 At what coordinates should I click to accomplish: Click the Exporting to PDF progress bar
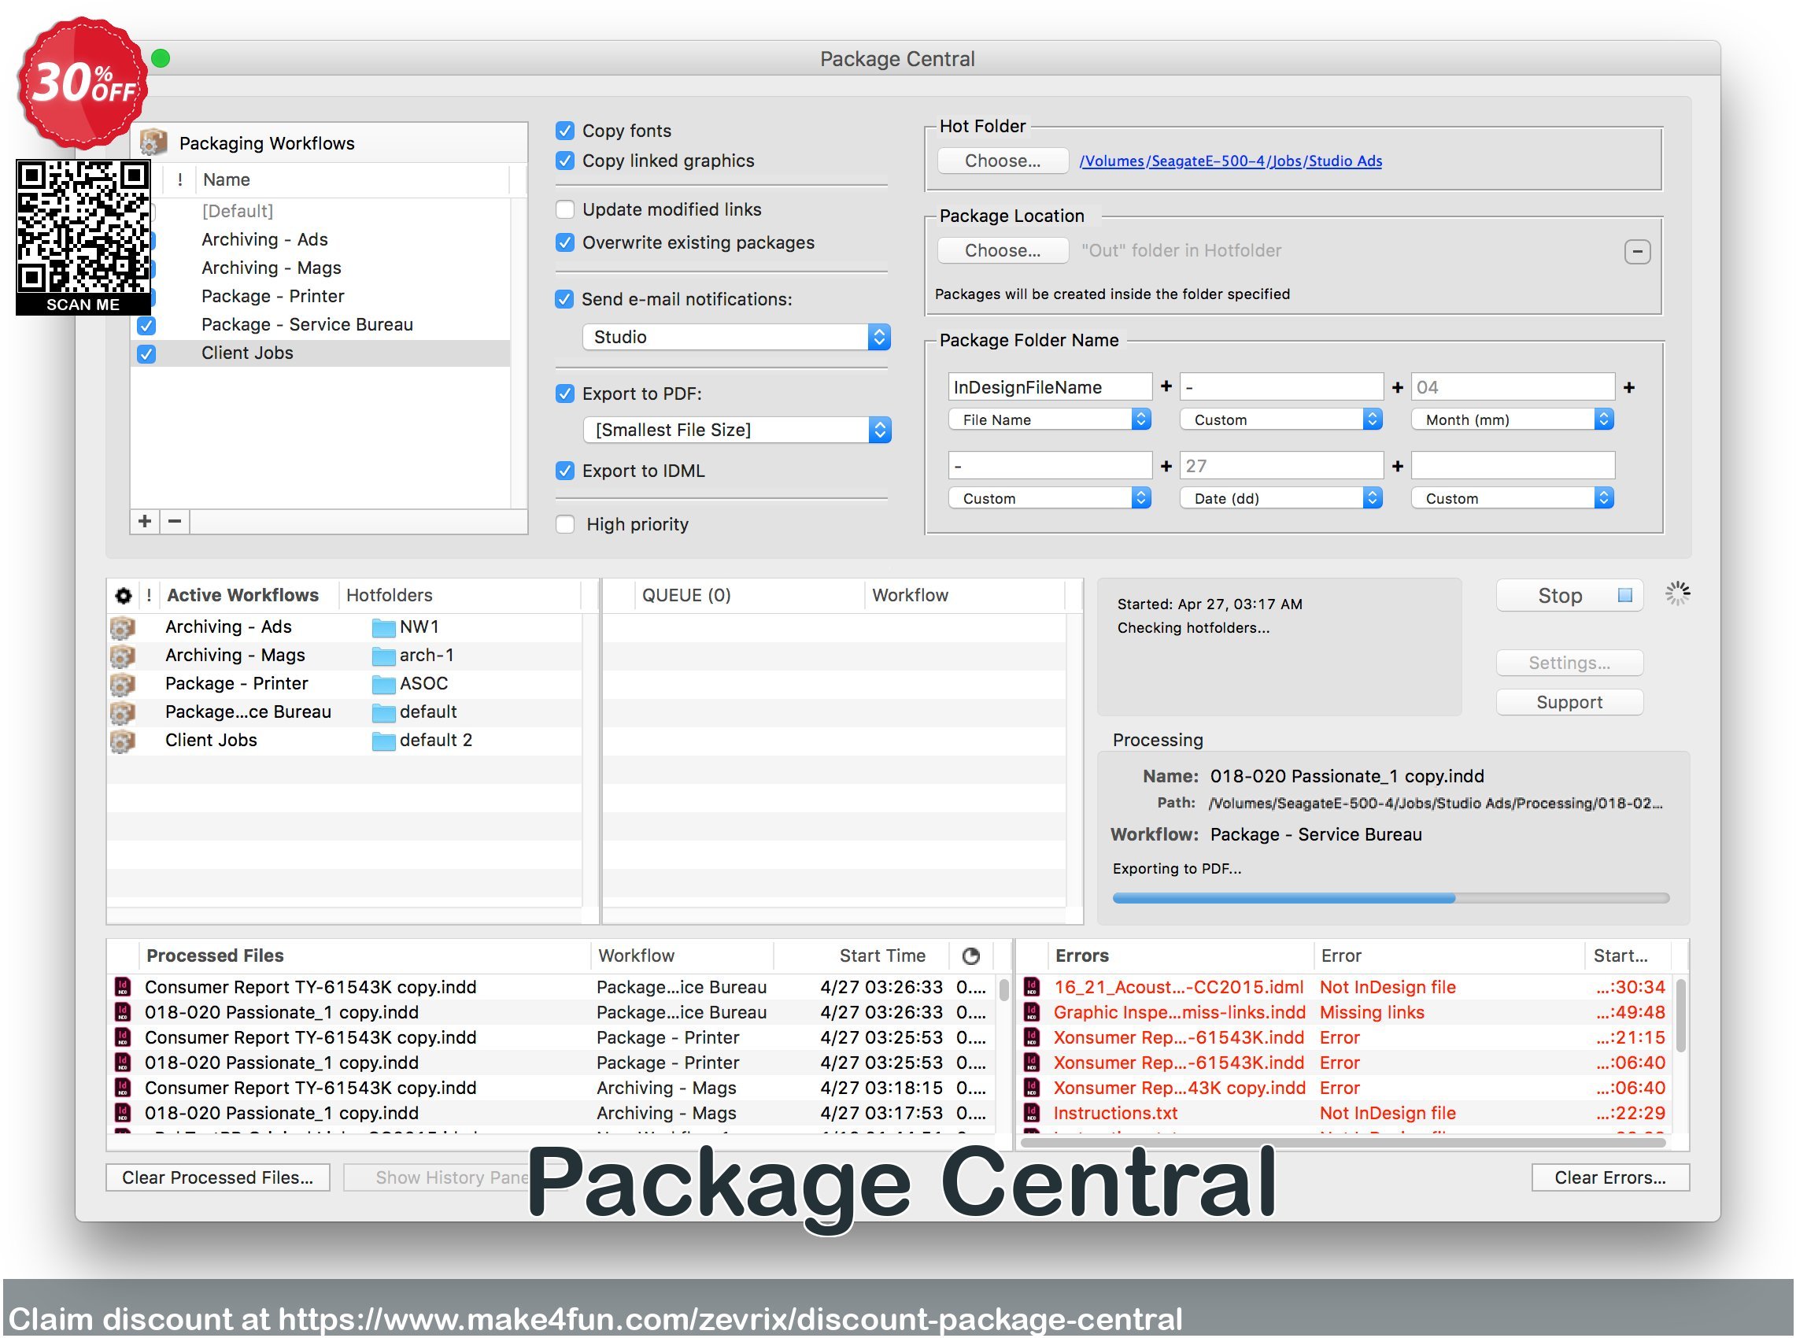click(x=1391, y=898)
